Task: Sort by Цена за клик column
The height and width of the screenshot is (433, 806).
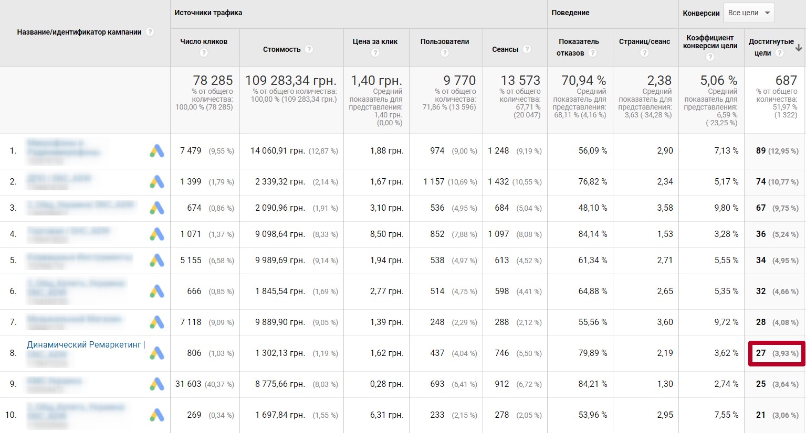Action: click(x=375, y=41)
